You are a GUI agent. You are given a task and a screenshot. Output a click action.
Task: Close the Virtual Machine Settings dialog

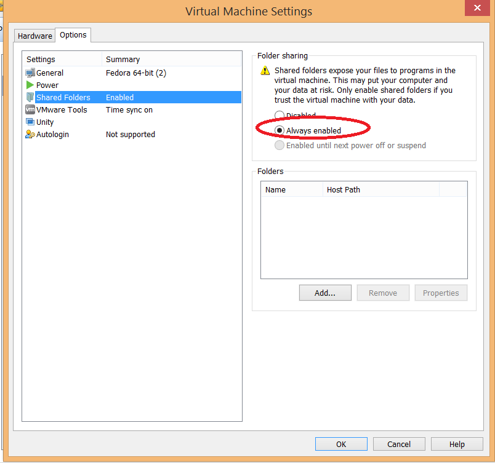click(x=477, y=7)
